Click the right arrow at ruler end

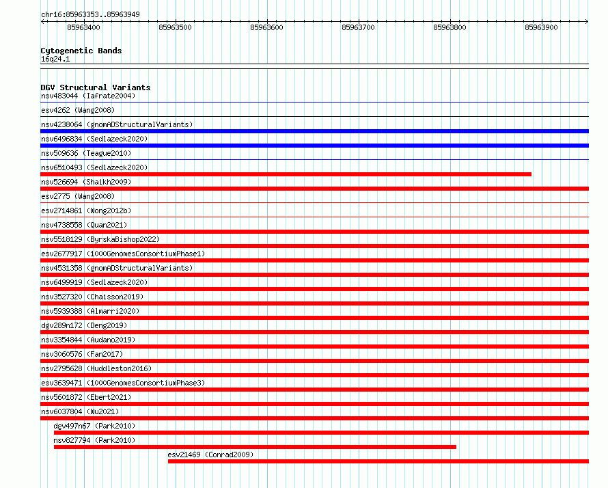click(586, 22)
